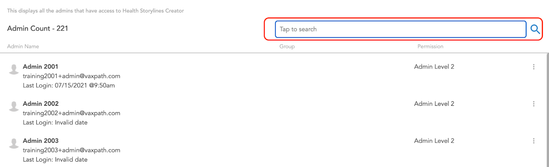This screenshot has width=549, height=167.
Task: Click the magnifying glass search icon
Action: [x=535, y=29]
